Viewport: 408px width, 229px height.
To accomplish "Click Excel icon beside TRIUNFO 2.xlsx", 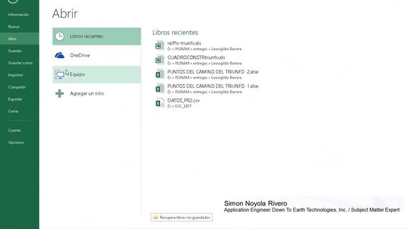I will (159, 74).
